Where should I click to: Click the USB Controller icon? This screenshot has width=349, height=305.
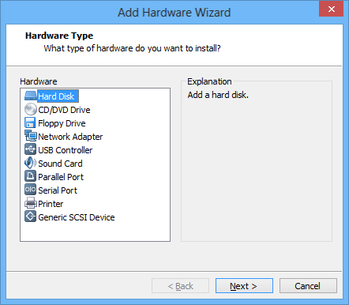click(30, 149)
